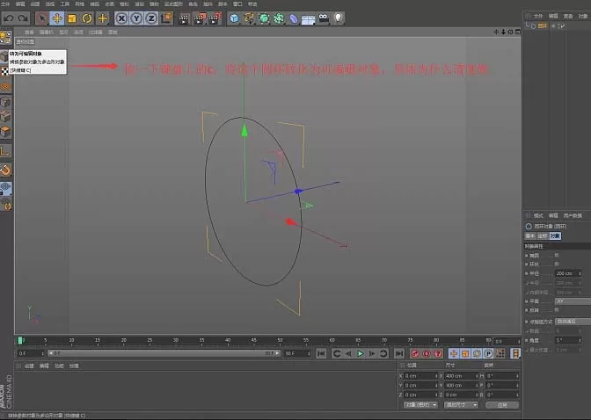Play the animation forward
Screen dimensions: 591x420
click(x=361, y=354)
